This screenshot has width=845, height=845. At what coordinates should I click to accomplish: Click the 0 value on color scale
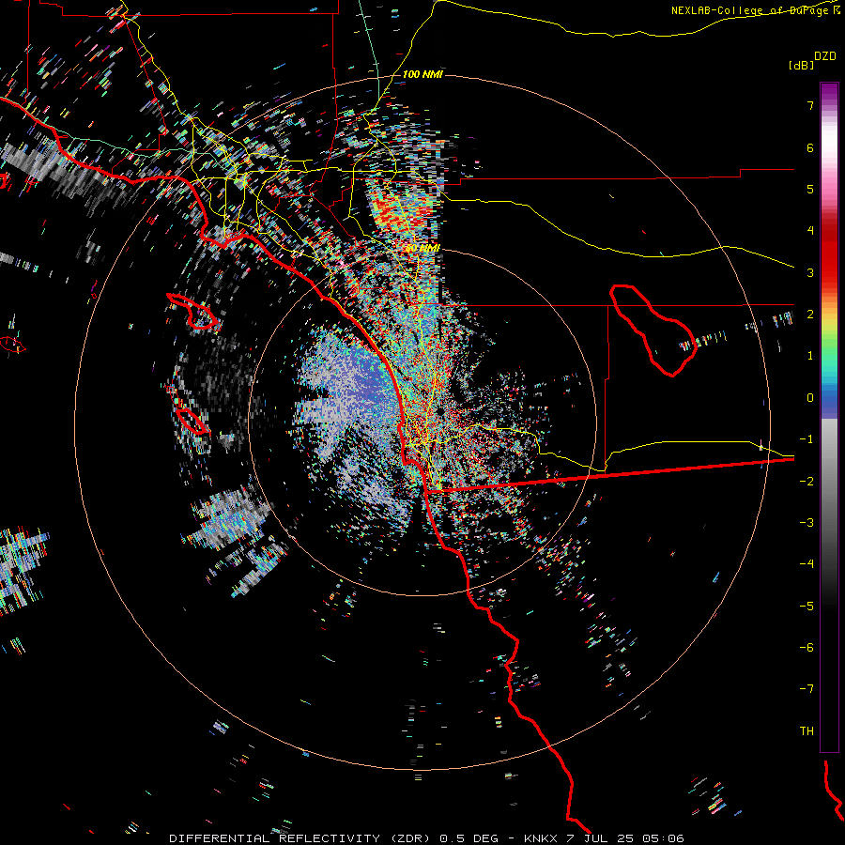tap(810, 398)
